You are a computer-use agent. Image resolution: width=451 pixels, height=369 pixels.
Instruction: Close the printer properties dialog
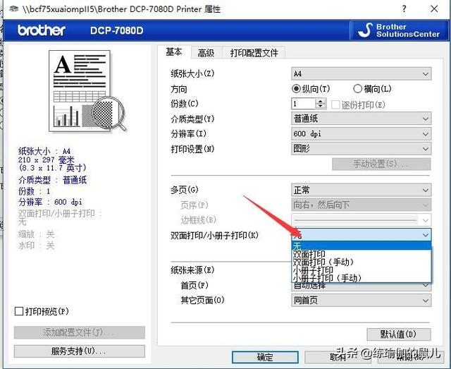434,9
